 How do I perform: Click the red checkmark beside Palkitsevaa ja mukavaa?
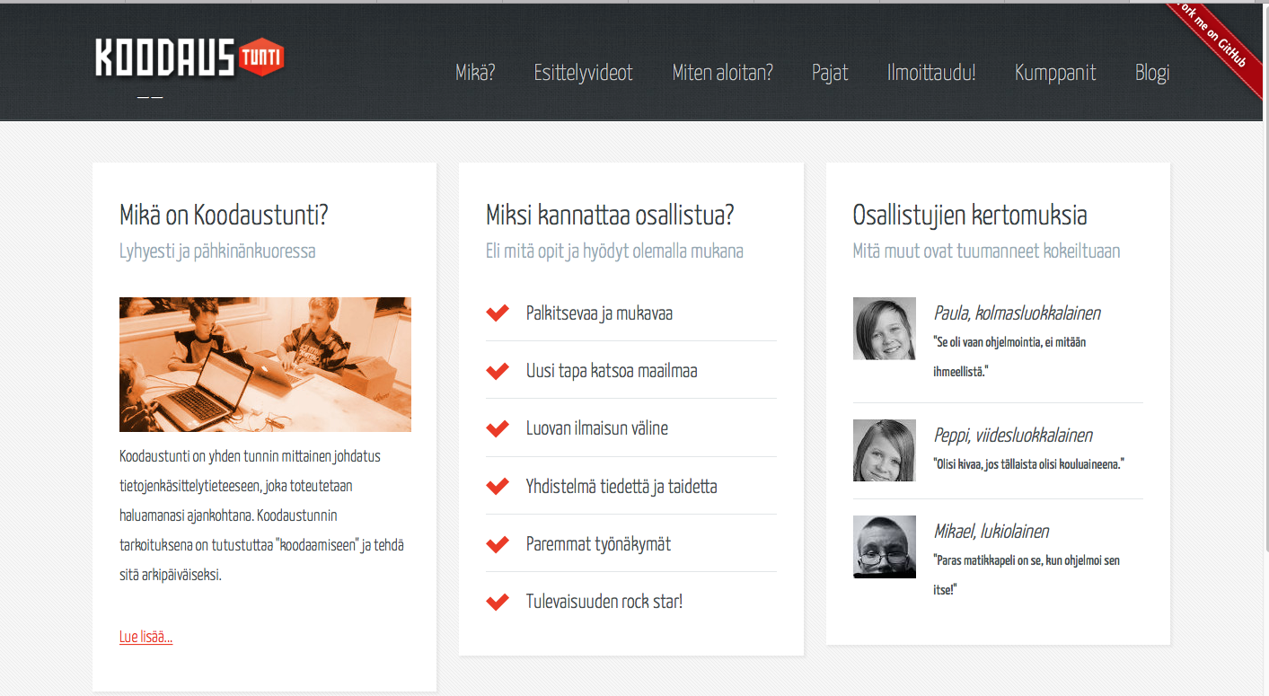498,313
